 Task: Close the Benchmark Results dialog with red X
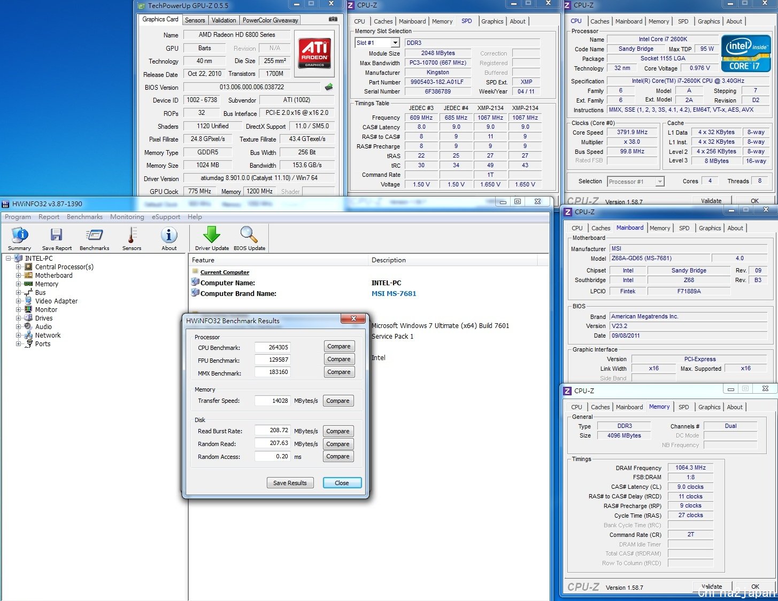pos(353,318)
